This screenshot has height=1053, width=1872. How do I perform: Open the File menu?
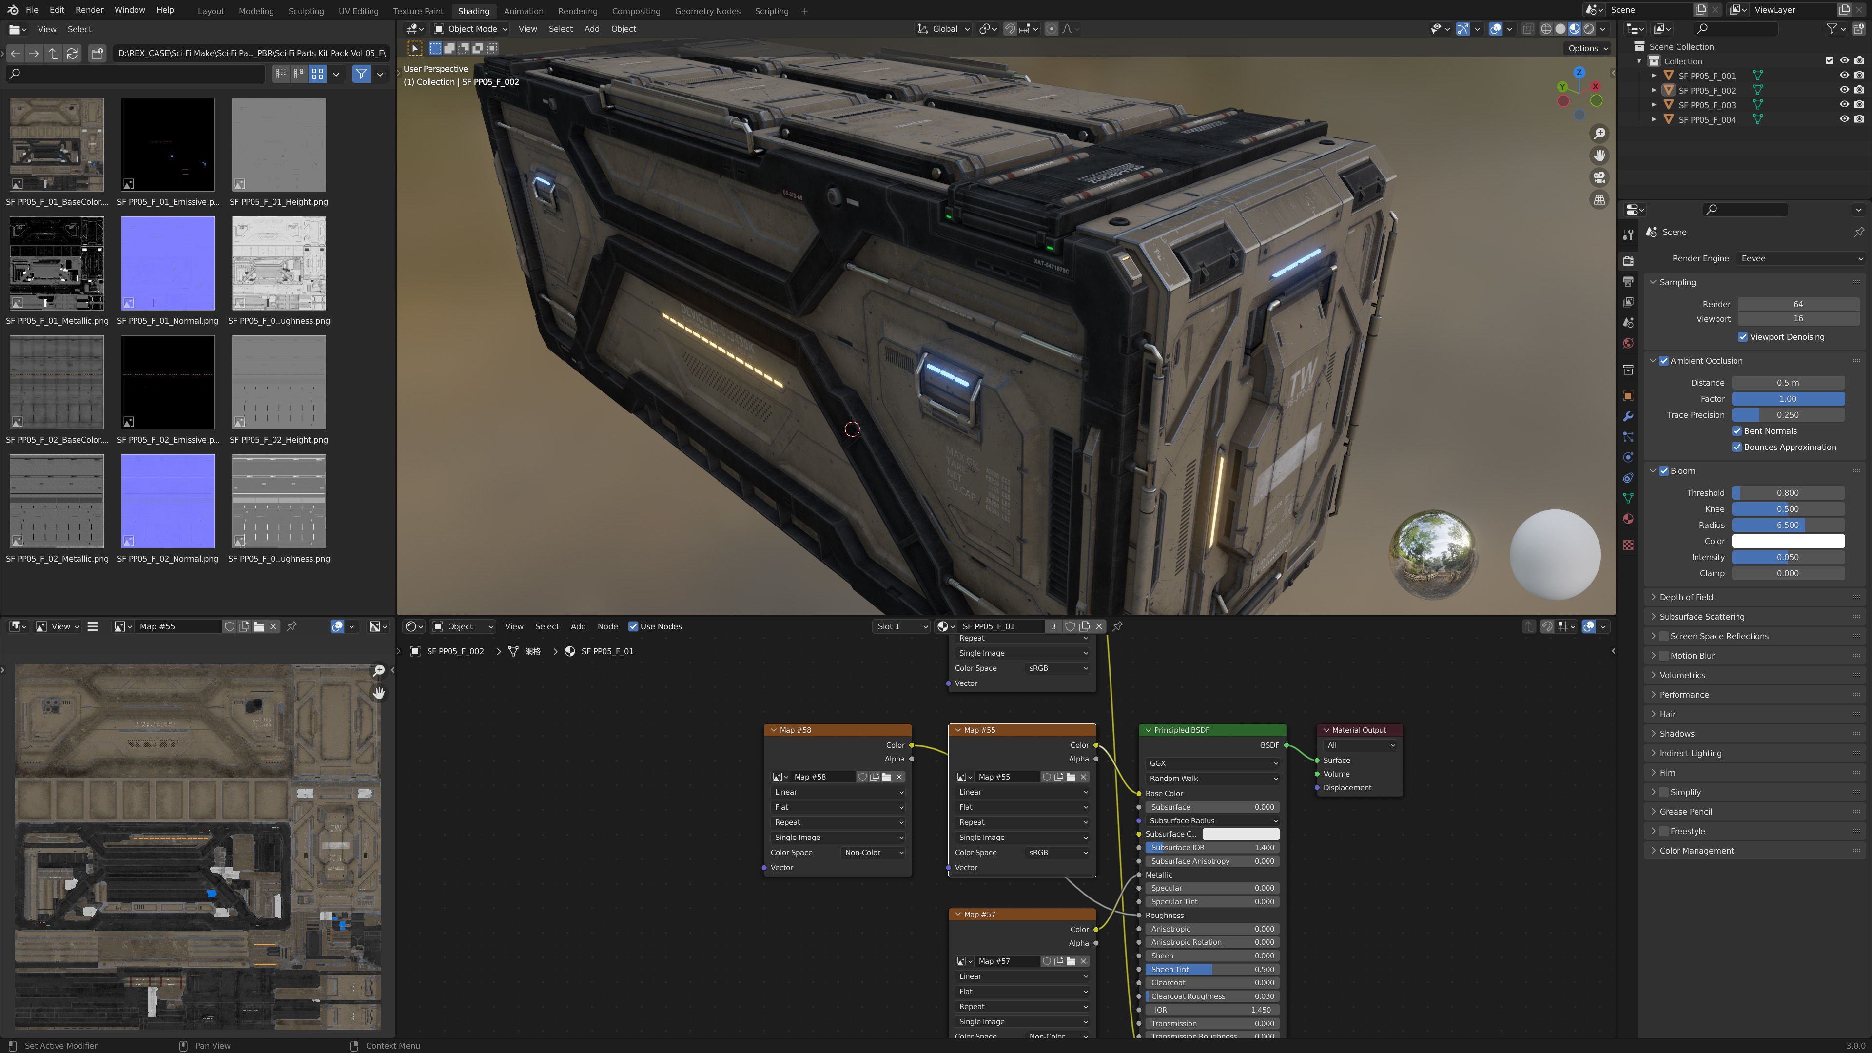coord(31,10)
